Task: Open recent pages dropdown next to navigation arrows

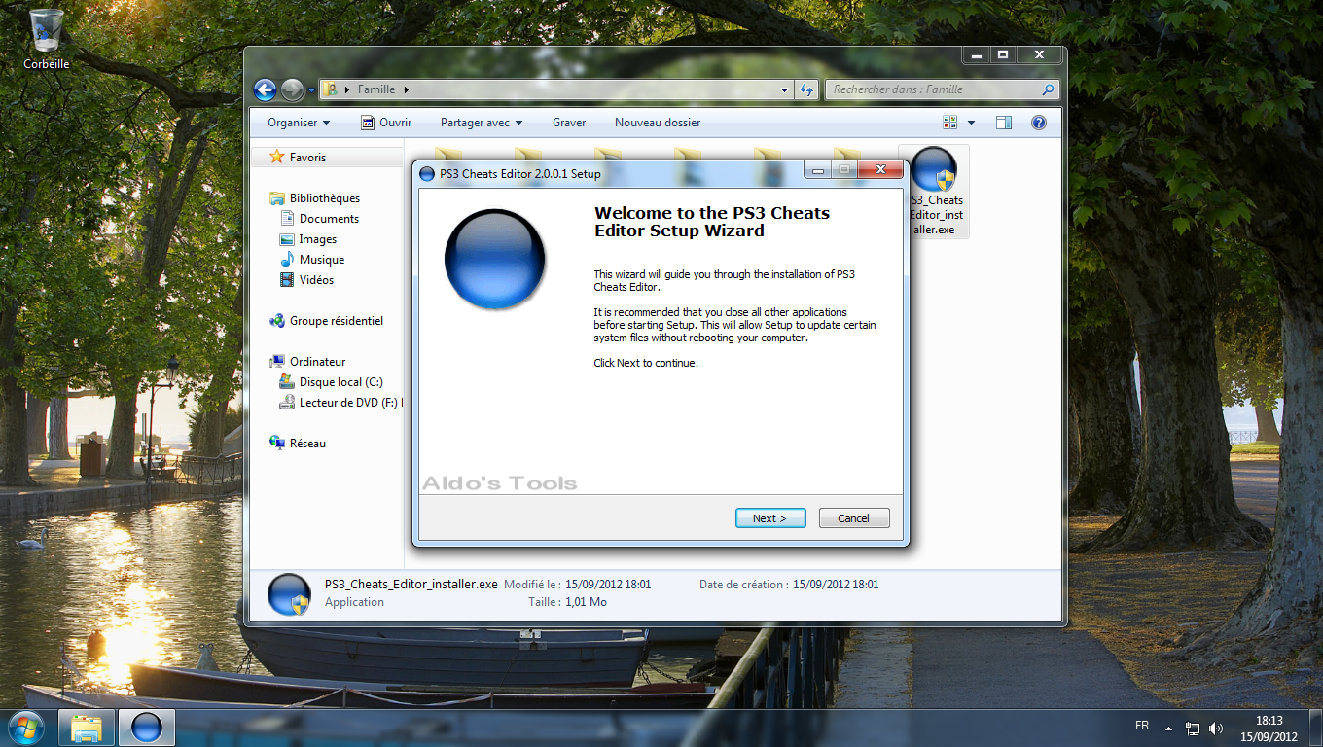Action: tap(311, 90)
